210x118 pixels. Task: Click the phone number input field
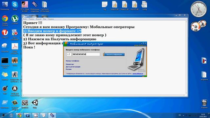(86, 54)
